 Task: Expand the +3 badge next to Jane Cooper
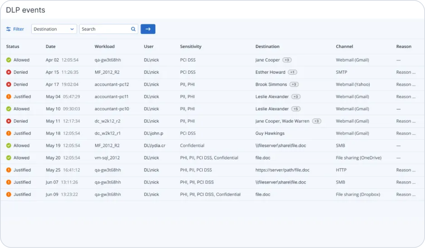point(287,60)
